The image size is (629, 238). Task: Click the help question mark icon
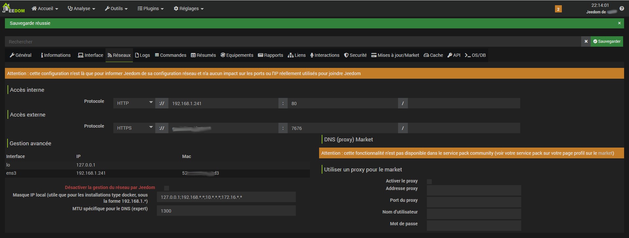621,9
